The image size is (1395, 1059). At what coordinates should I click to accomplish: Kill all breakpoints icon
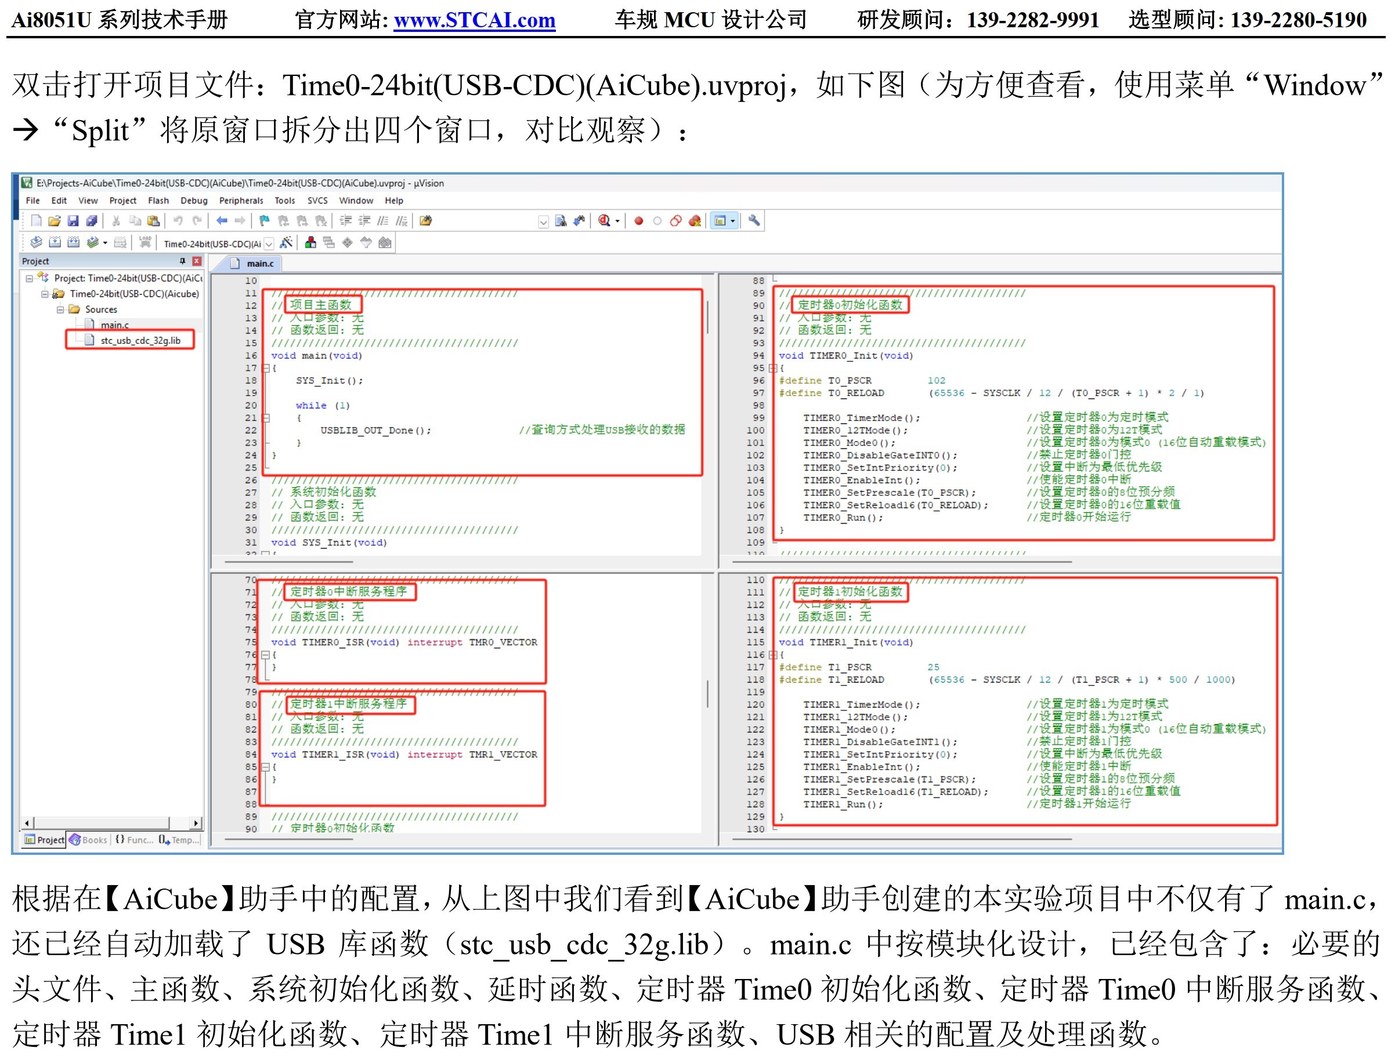point(695,220)
